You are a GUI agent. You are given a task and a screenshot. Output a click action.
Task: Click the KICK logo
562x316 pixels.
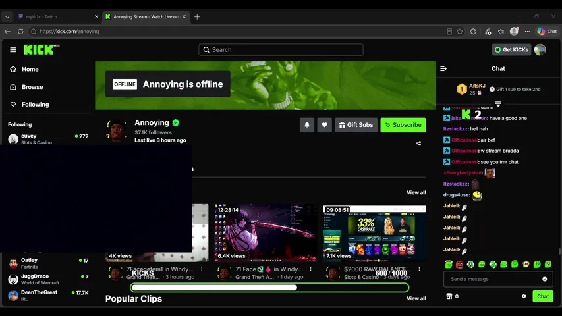point(42,49)
